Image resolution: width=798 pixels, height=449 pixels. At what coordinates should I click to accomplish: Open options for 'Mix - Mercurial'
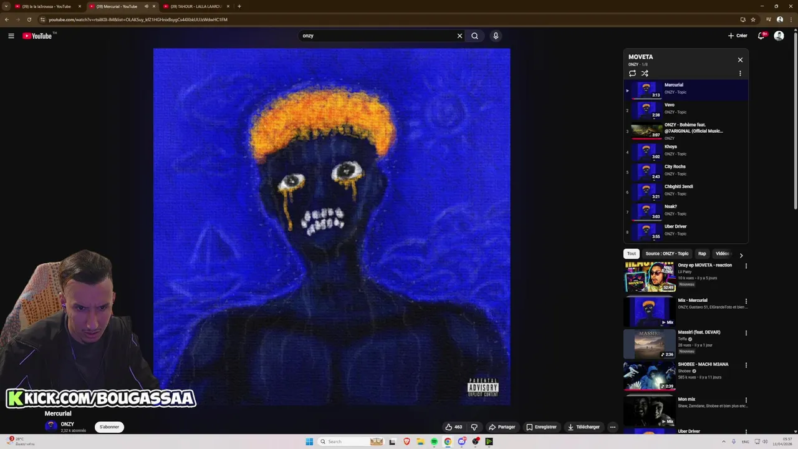[746, 301]
